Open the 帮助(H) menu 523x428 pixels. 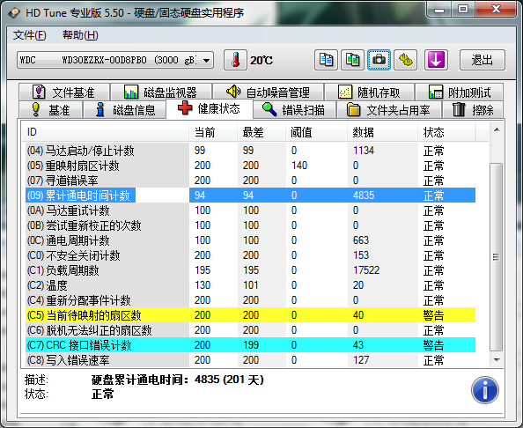pos(80,35)
